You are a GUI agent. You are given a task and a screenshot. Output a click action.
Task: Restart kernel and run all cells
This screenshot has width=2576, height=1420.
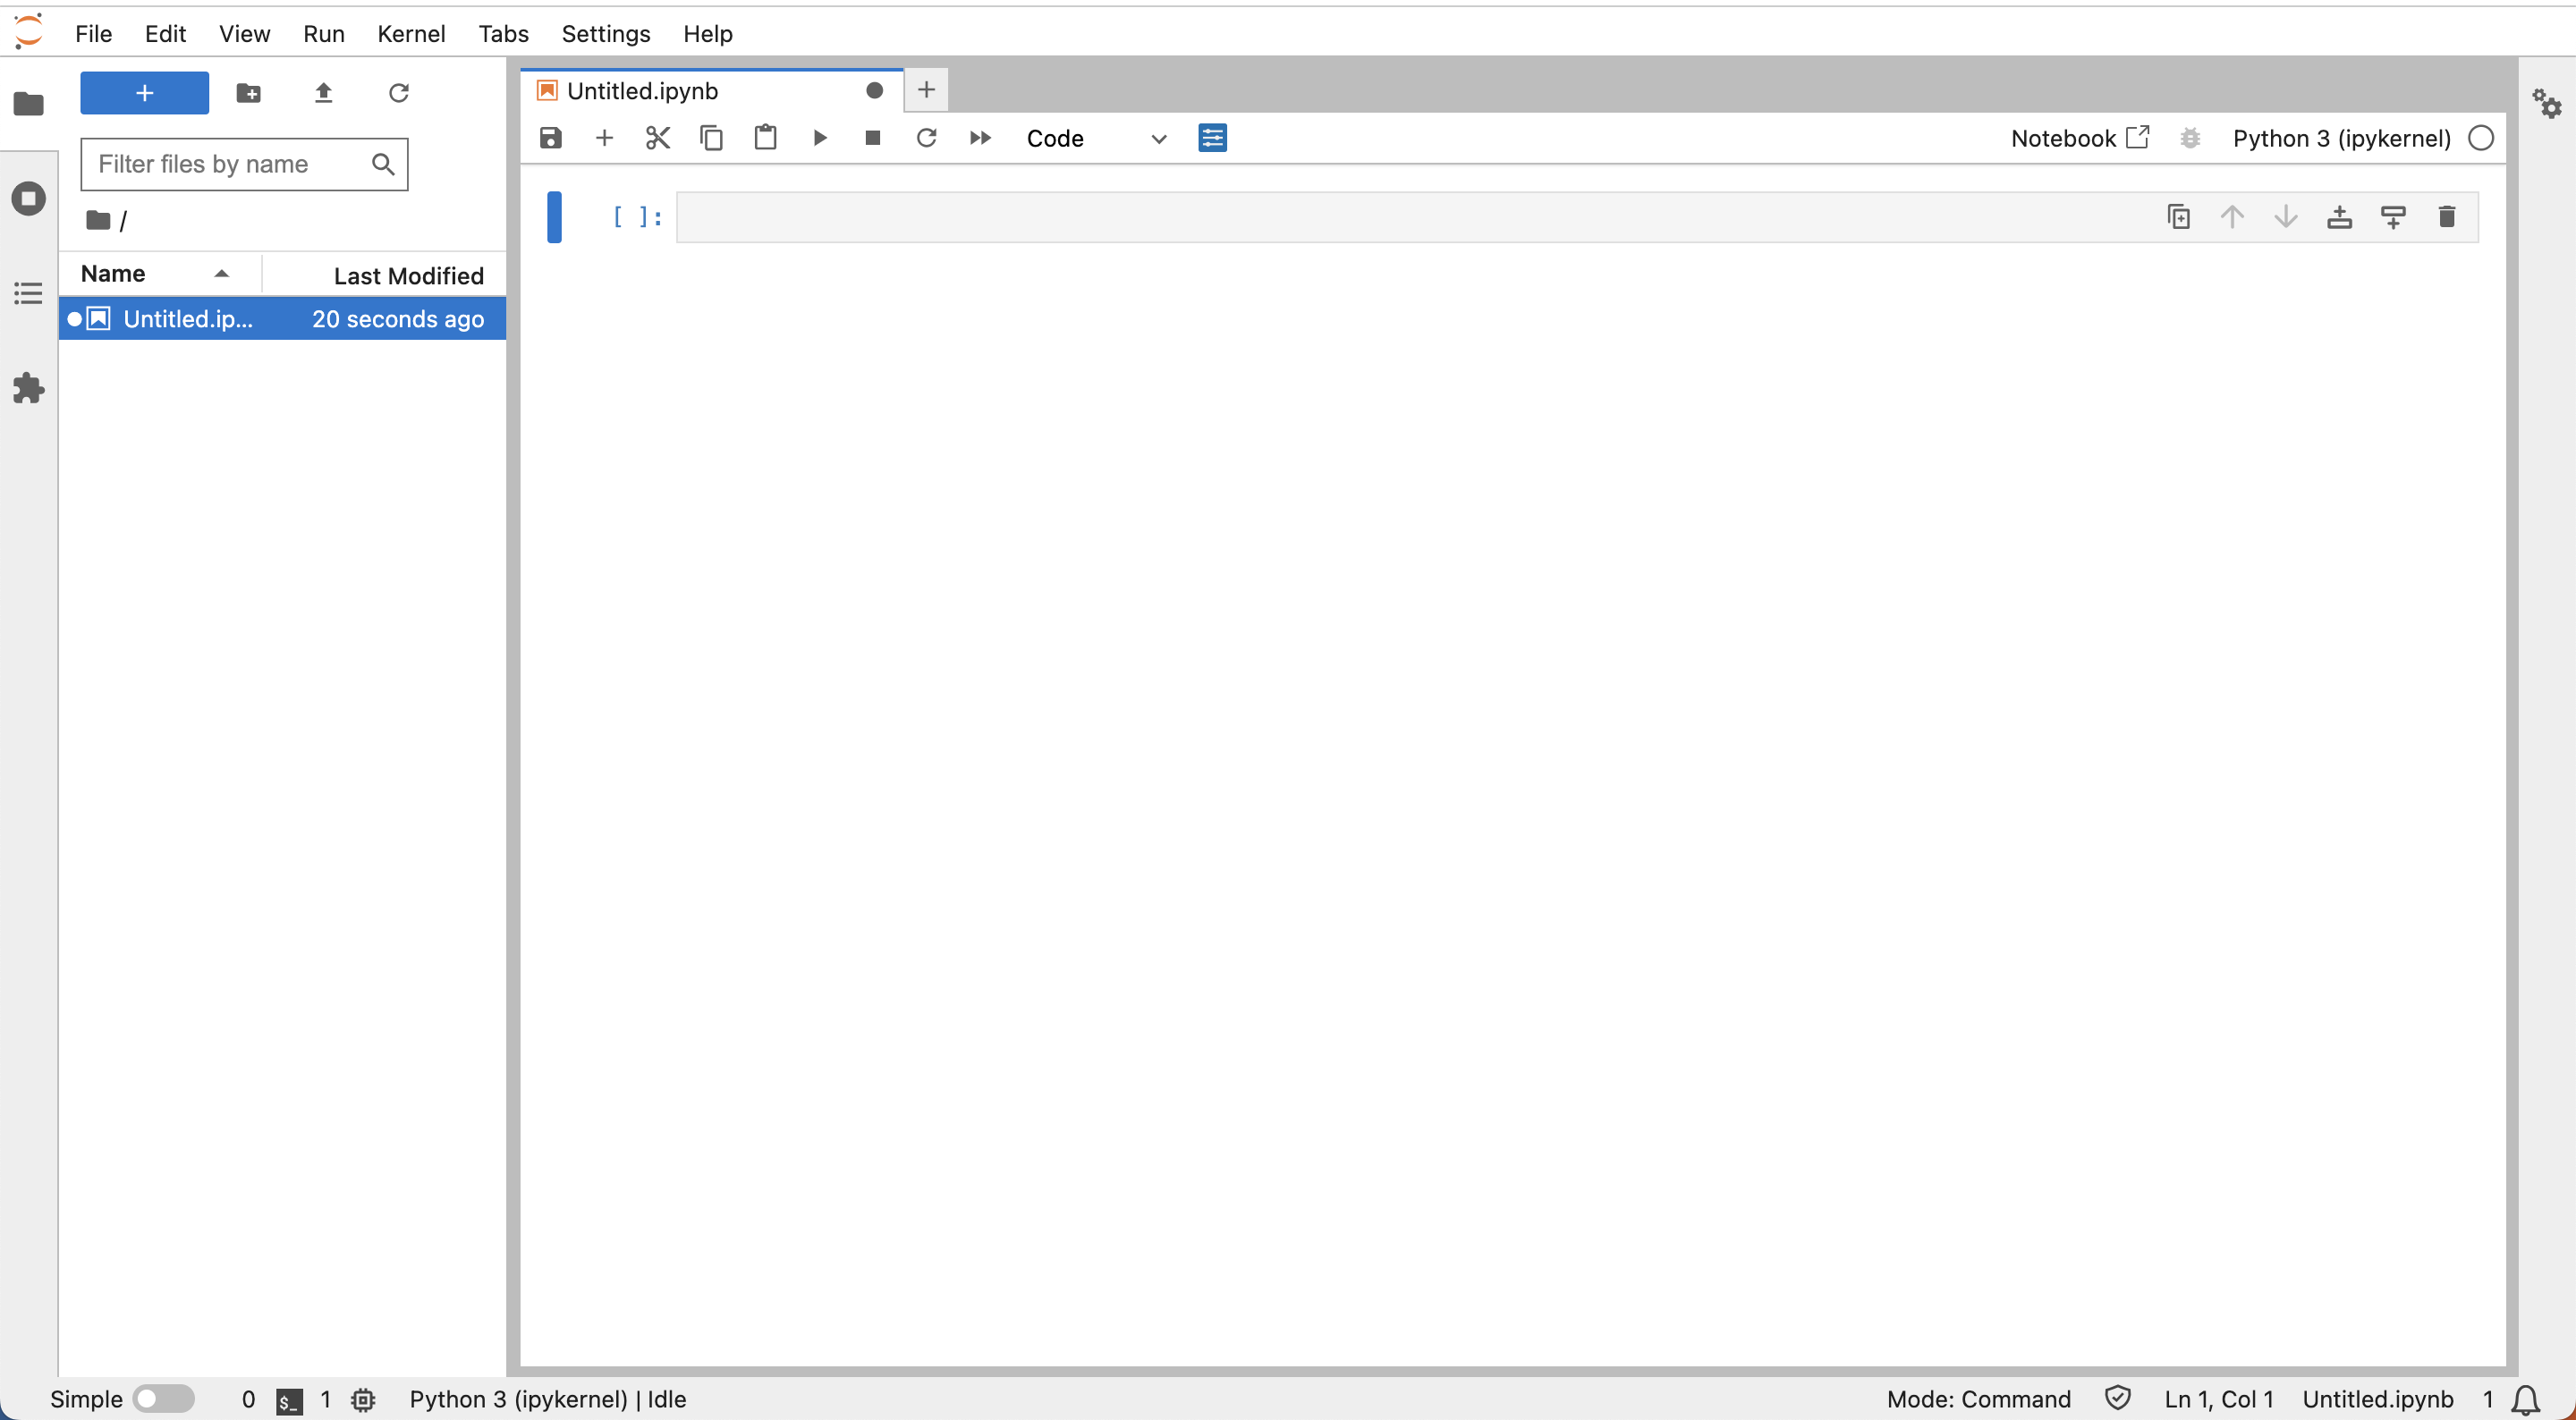[980, 138]
